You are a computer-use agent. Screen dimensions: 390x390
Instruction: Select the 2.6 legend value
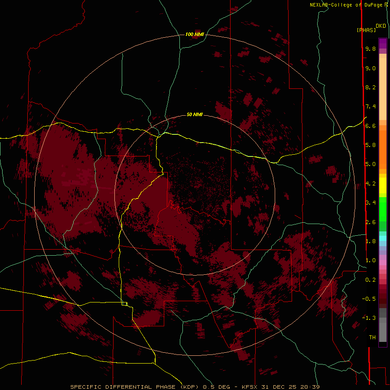click(x=370, y=222)
